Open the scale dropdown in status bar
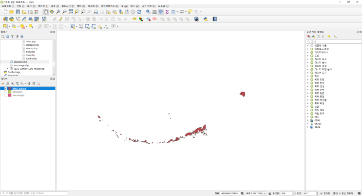The image size is (362, 196). point(264,193)
